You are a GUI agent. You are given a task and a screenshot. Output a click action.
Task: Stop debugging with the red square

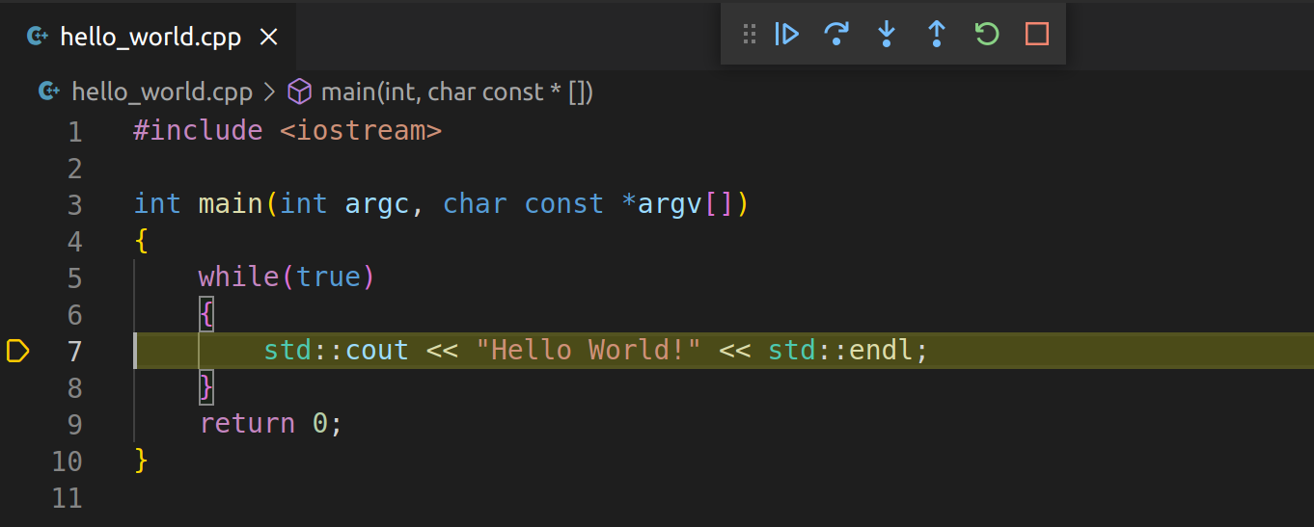pyautogui.click(x=1037, y=35)
